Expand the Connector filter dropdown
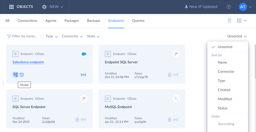The width and height of the screenshot is (256, 132). [x=72, y=36]
